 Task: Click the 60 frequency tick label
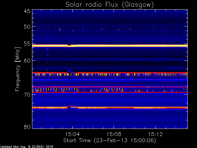coord(27,61)
